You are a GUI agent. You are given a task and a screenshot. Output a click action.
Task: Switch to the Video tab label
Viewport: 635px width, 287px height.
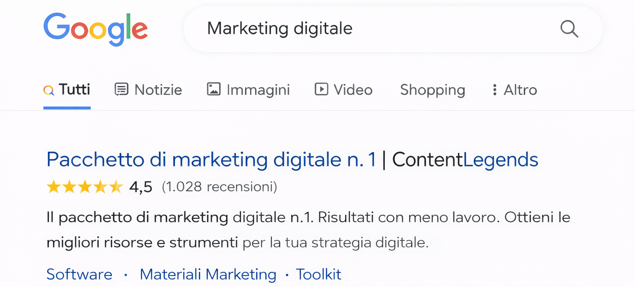[x=353, y=90]
